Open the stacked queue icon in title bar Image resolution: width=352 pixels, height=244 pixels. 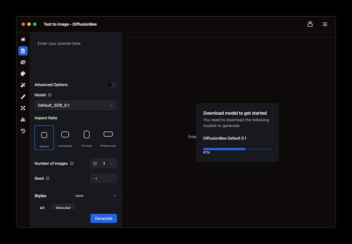coord(310,24)
